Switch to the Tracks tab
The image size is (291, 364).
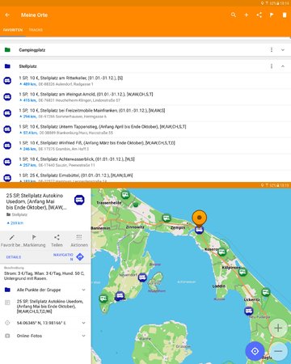pos(36,30)
